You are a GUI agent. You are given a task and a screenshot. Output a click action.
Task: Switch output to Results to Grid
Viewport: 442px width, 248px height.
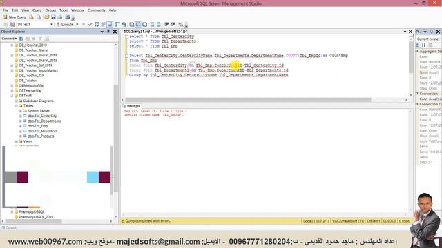coord(138,25)
